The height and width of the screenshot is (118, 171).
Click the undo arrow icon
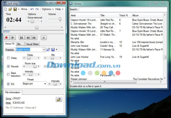[32, 9]
